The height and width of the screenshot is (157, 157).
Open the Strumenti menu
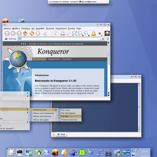pyautogui.click(x=50, y=28)
